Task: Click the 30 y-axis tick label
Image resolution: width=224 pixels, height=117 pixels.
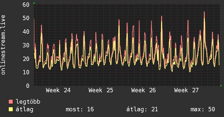Action: (x=26, y=45)
